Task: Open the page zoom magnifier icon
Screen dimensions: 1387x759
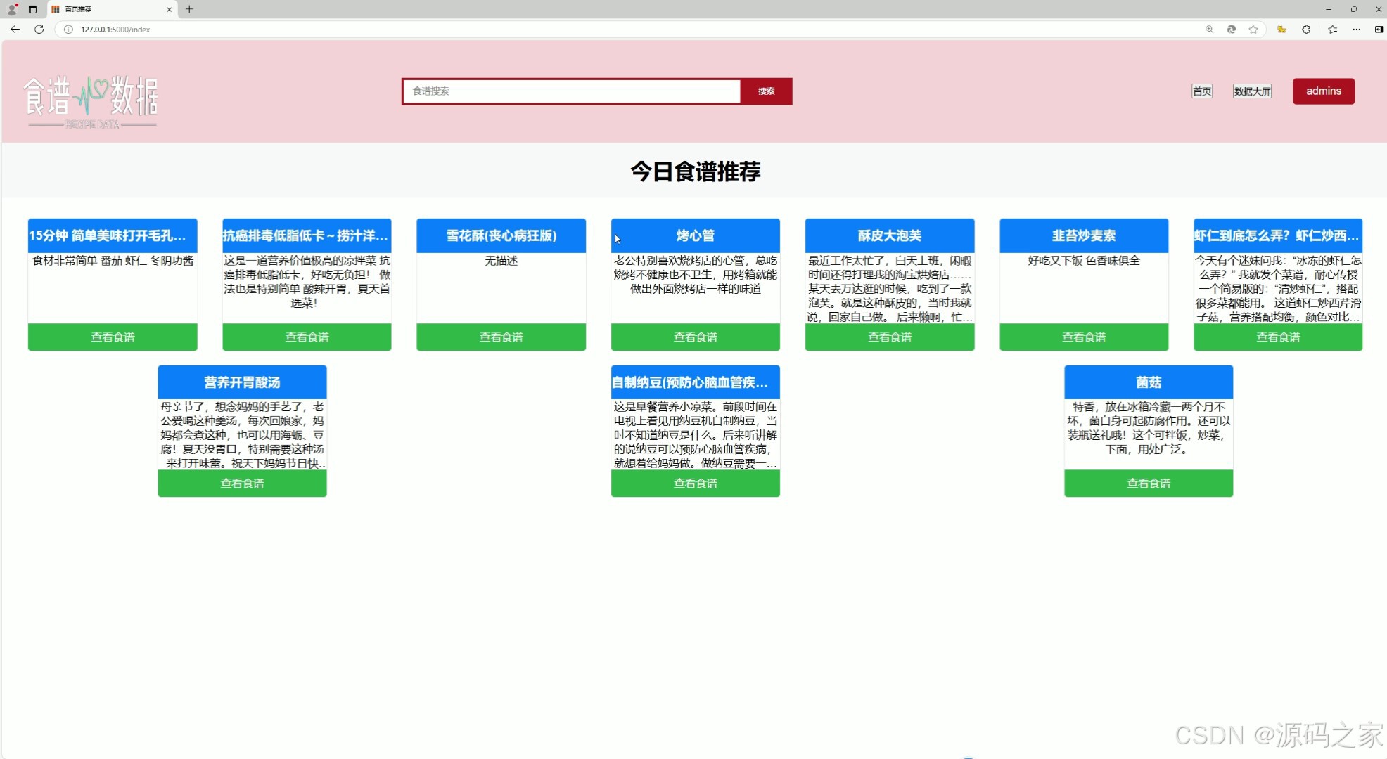Action: coord(1209,30)
